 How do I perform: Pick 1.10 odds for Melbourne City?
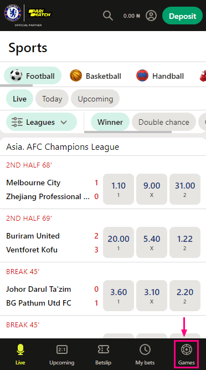pos(119,189)
